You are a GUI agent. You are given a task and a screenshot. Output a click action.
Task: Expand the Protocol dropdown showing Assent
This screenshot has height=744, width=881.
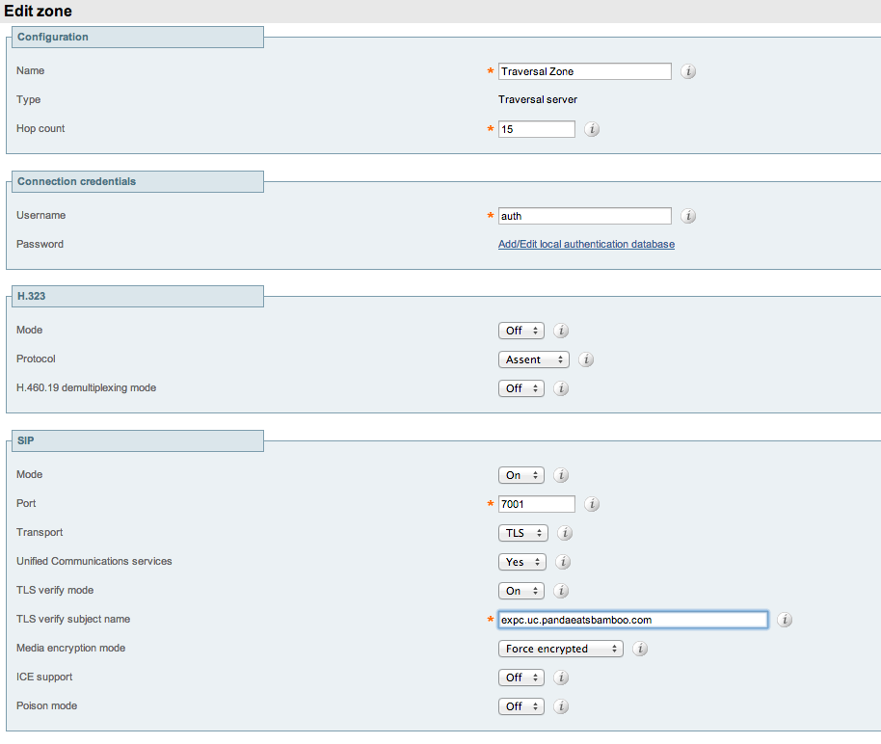pos(533,359)
